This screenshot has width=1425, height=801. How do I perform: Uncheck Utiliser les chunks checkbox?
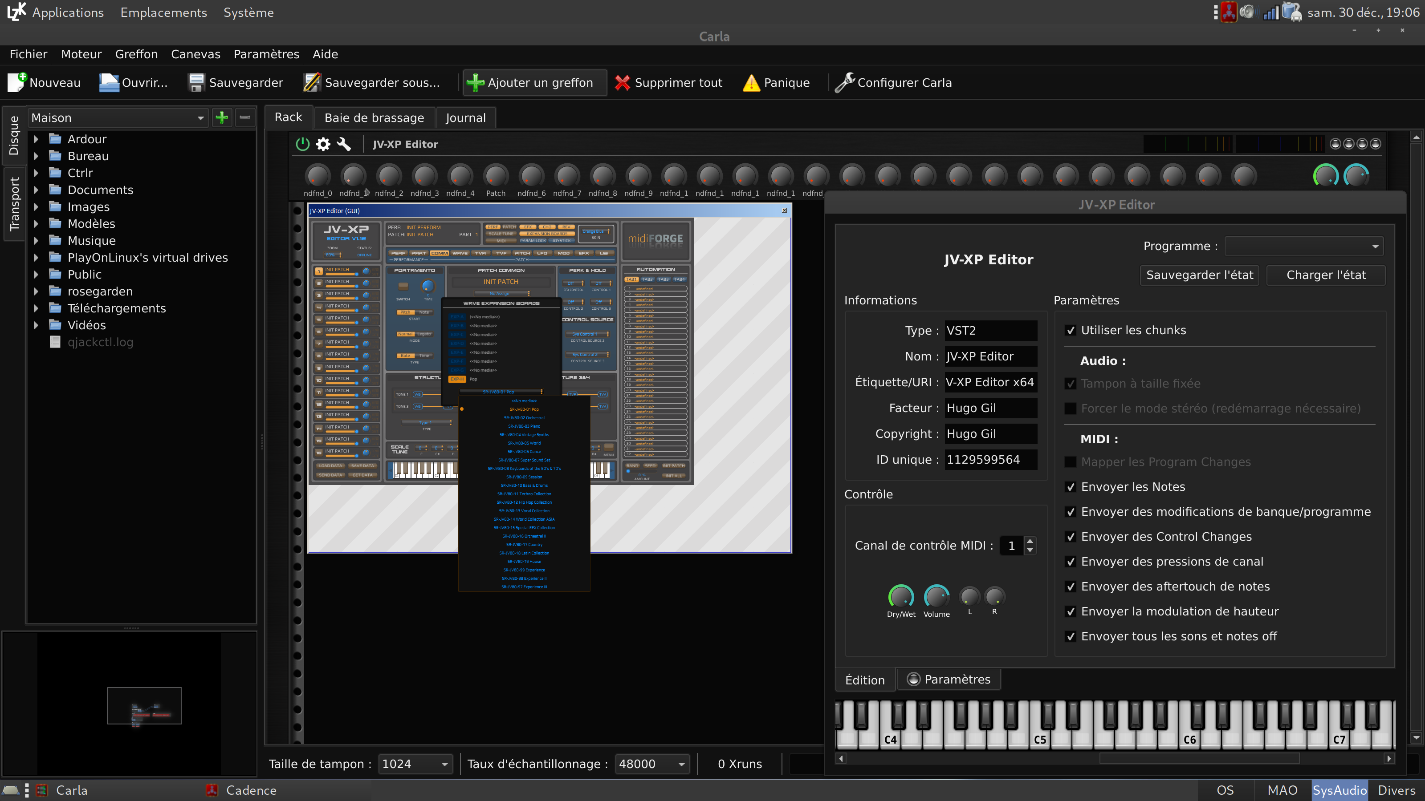pos(1071,331)
